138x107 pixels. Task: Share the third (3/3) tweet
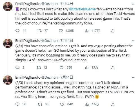[x=113, y=104]
